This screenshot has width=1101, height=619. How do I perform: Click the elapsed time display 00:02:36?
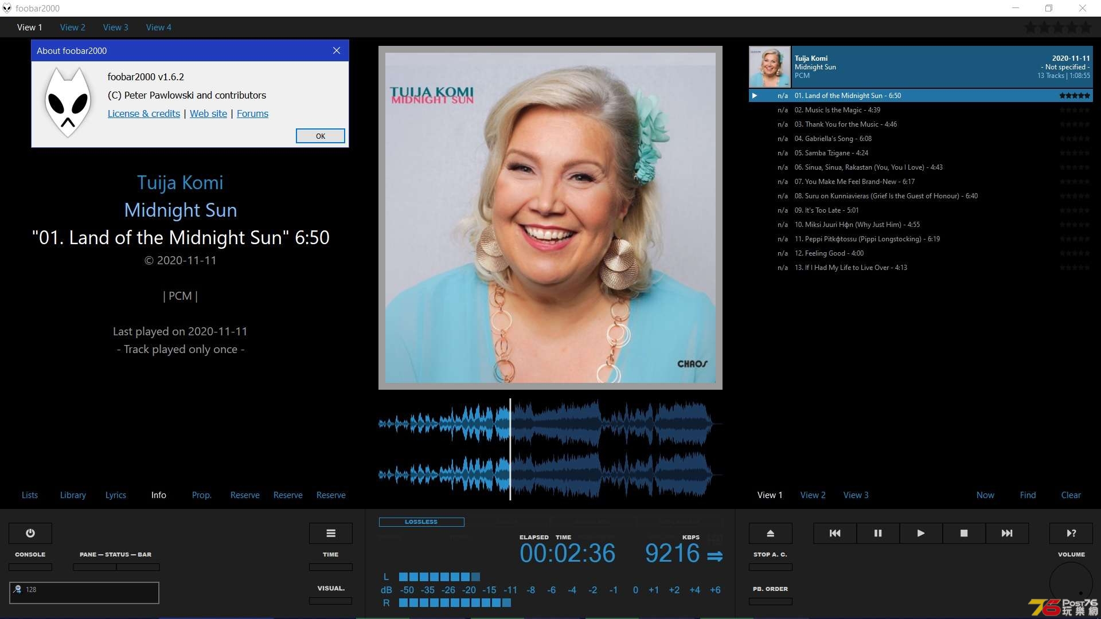(x=567, y=554)
